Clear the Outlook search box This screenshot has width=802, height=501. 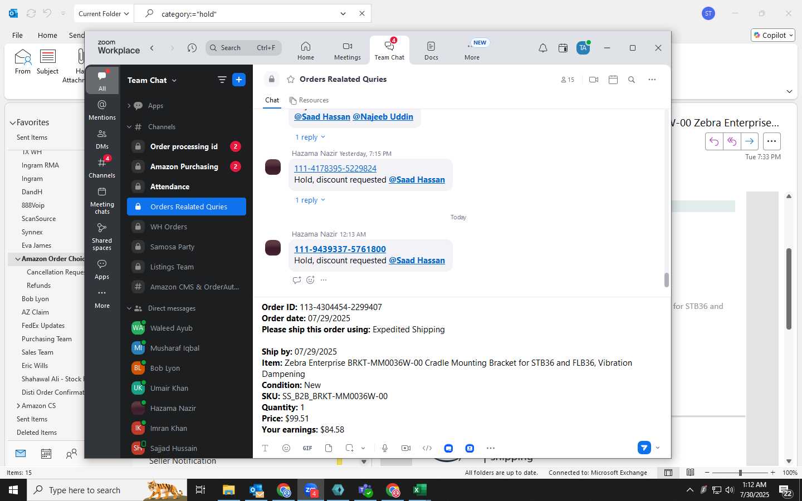tap(362, 13)
